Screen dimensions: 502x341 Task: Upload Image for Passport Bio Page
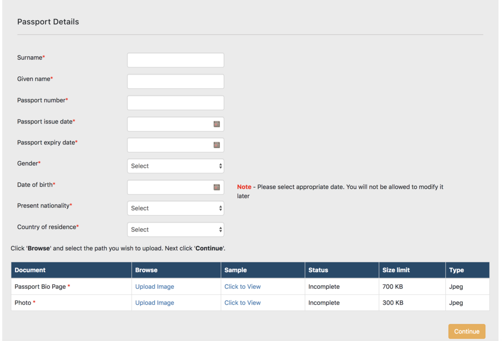[x=155, y=287]
